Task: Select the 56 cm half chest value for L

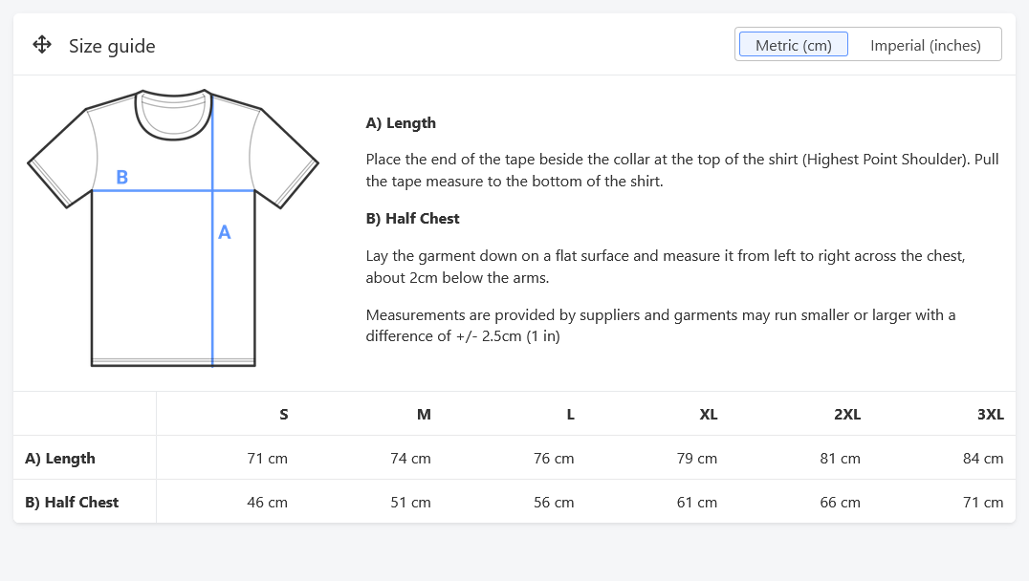Action: pyautogui.click(x=554, y=502)
